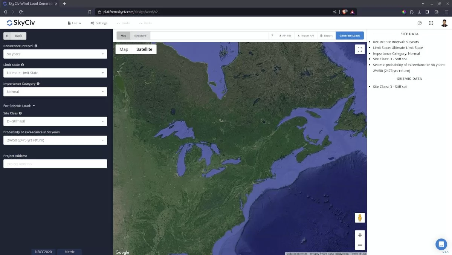
Task: Click the user profile avatar
Action: point(444,23)
